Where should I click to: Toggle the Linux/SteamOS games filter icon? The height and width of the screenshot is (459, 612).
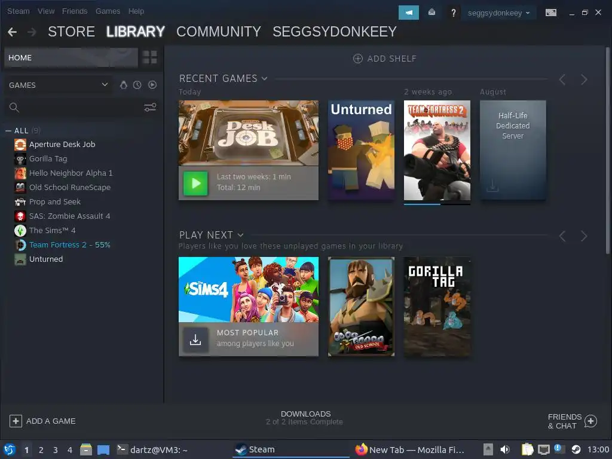123,85
